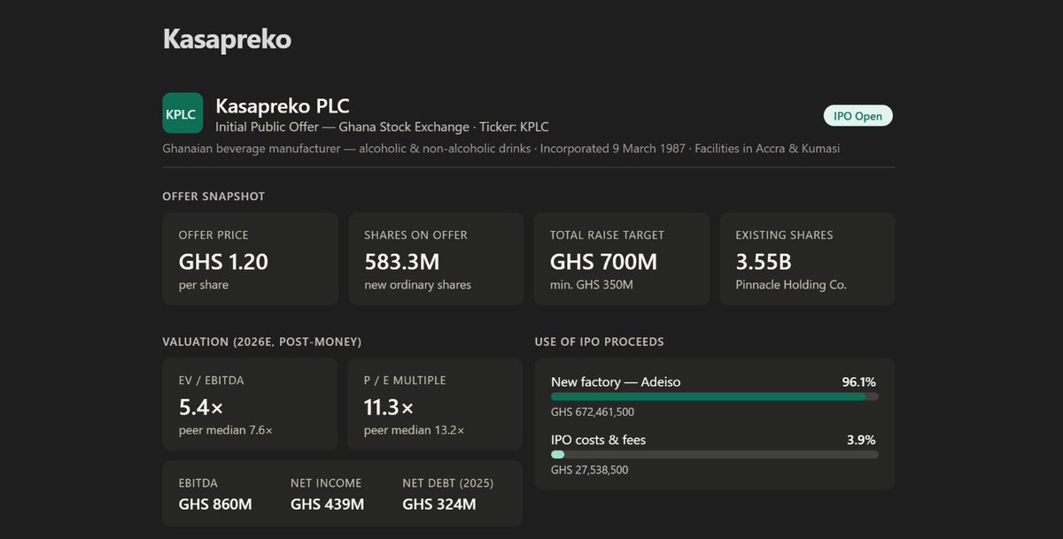This screenshot has height=539, width=1063.
Task: Click the 3.9% allocation percentage
Action: click(x=863, y=440)
